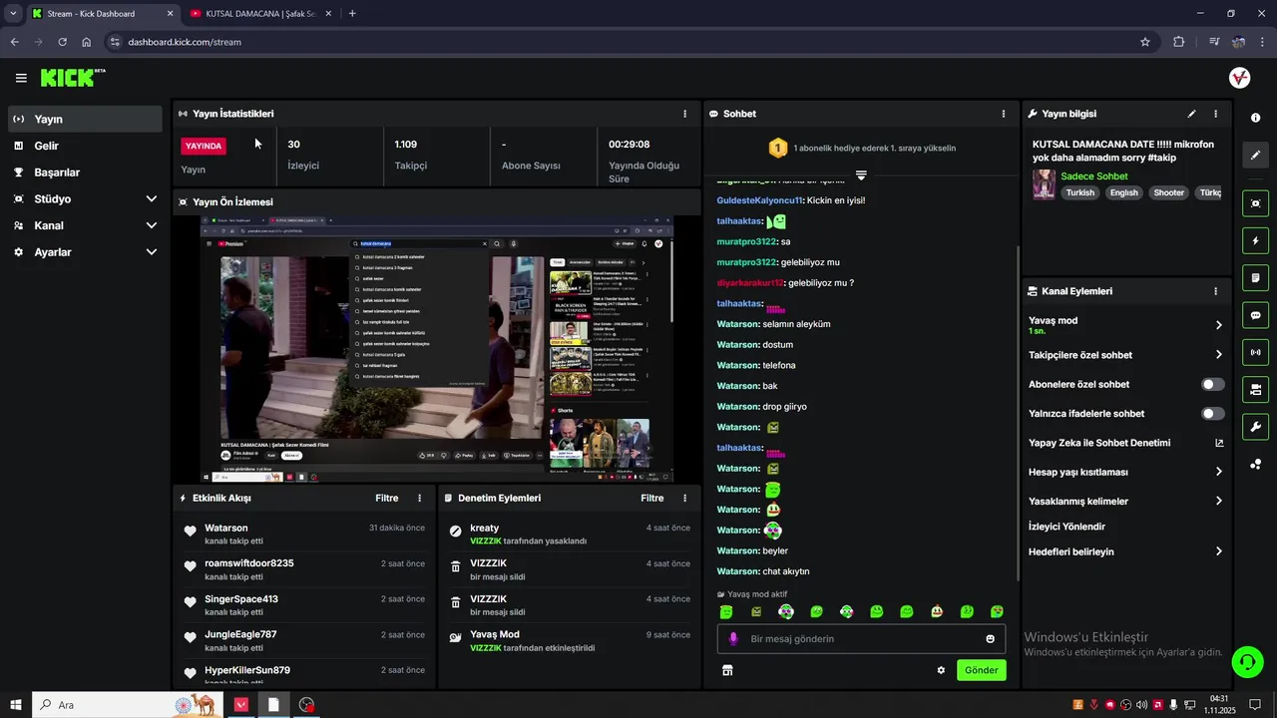Open the Windows notification center
The image size is (1277, 718).
(1255, 705)
